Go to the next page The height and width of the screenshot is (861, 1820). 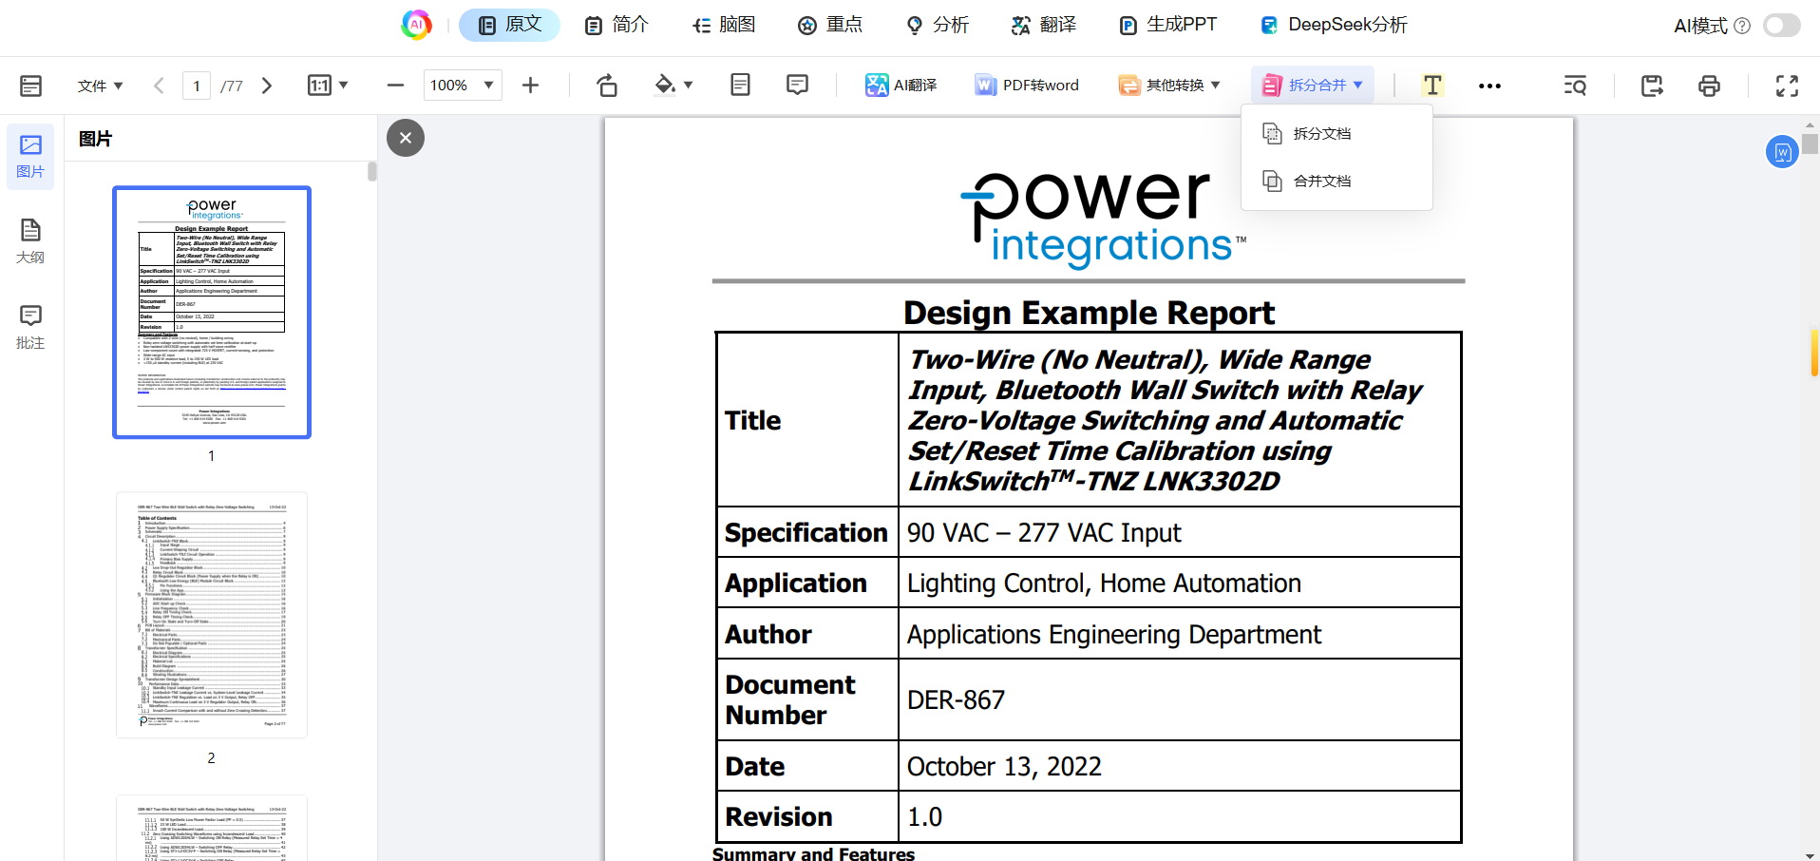point(267,86)
